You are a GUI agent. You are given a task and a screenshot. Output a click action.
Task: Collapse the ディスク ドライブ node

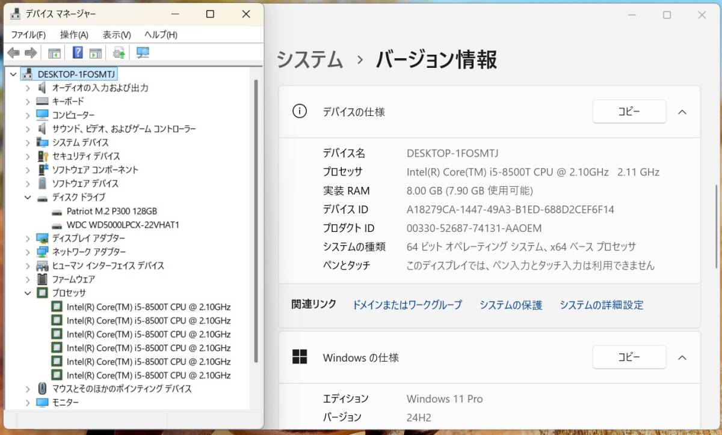tap(28, 197)
